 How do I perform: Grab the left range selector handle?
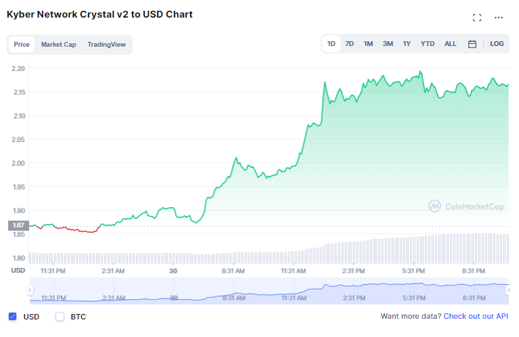pos(30,291)
